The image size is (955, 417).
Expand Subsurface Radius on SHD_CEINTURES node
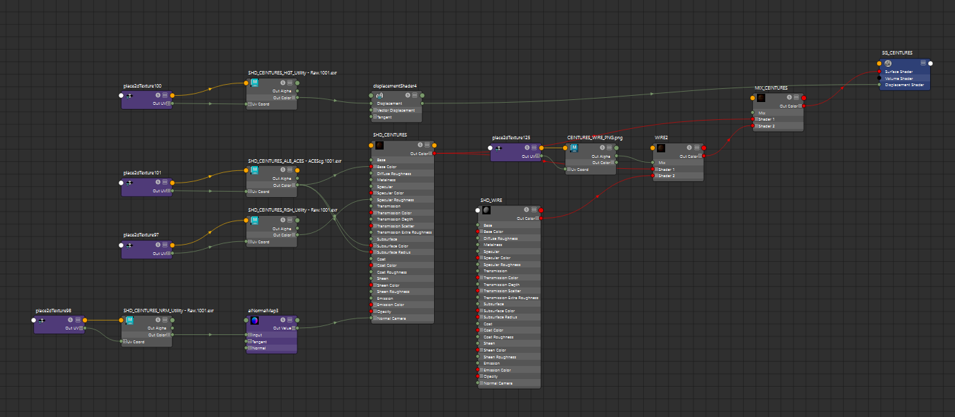(375, 252)
